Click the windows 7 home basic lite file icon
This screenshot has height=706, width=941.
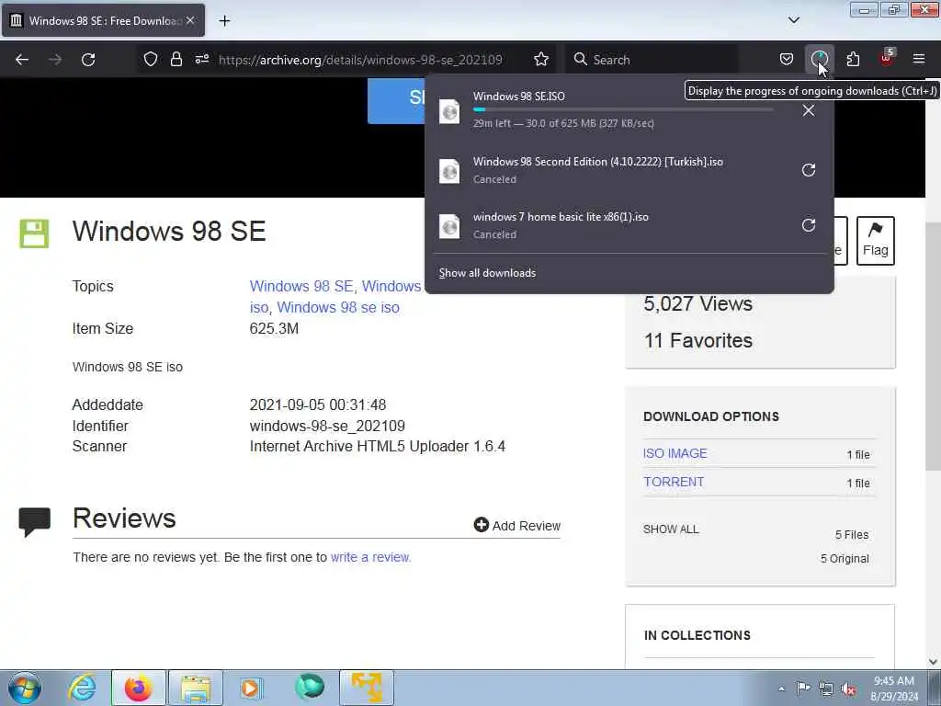(x=449, y=226)
